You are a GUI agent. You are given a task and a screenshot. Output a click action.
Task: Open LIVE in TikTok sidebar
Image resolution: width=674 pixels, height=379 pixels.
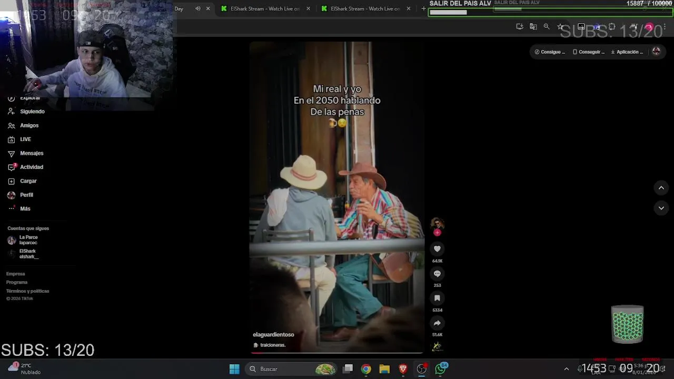pyautogui.click(x=19, y=139)
